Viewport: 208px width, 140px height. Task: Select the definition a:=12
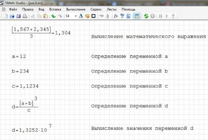(x=19, y=56)
